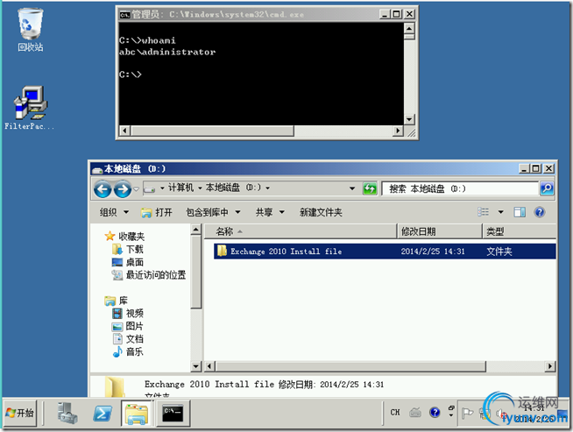Open address bar history dropdown

pyautogui.click(x=352, y=188)
